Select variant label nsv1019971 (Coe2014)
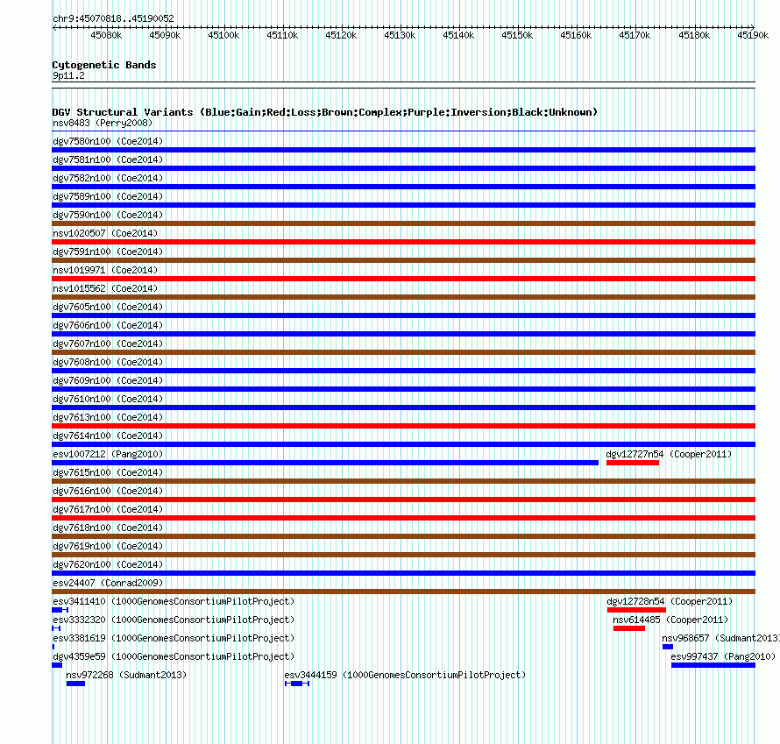Screen dimensions: 780x744 (105, 270)
